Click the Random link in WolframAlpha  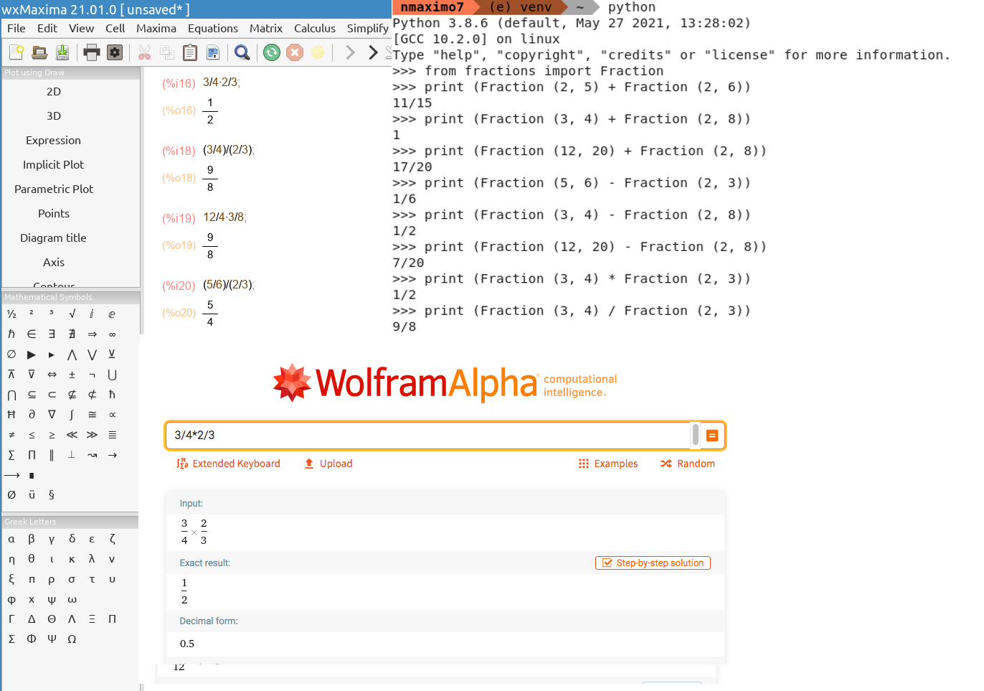point(688,464)
